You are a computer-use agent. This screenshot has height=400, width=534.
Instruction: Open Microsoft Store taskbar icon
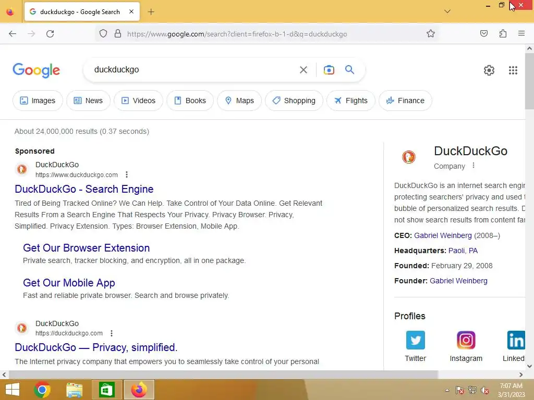pyautogui.click(x=106, y=390)
